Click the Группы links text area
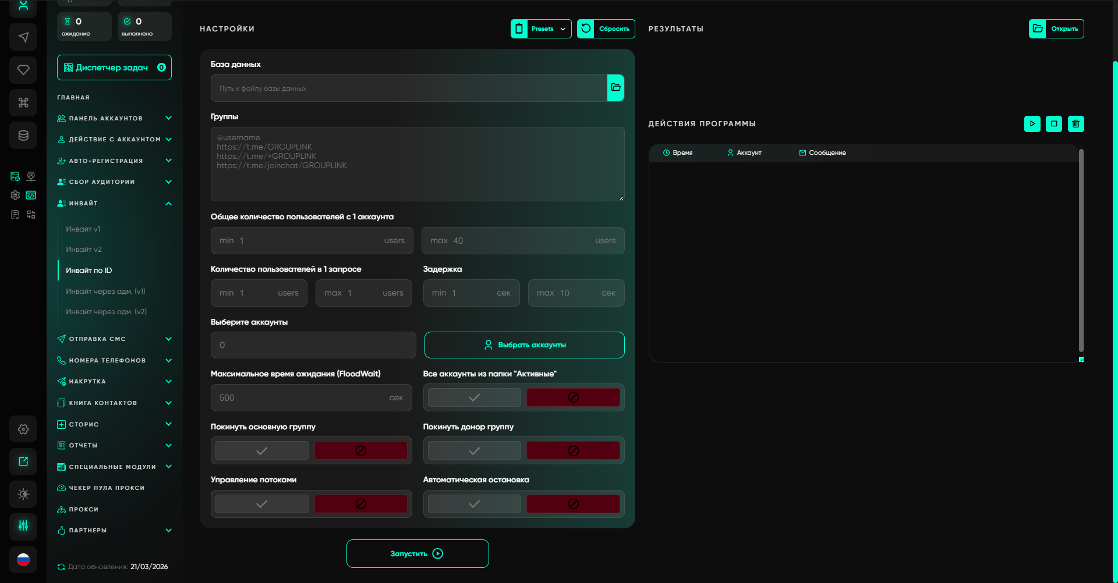 point(417,164)
